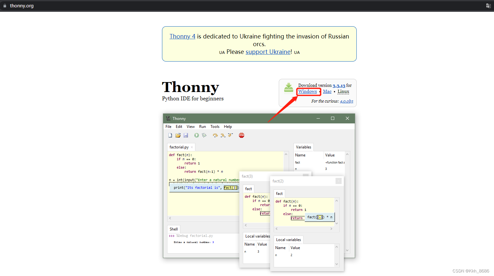Open the File menu
This screenshot has width=494, height=276.
[168, 127]
